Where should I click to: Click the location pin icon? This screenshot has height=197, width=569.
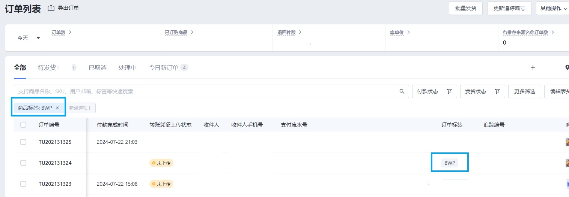pos(567,67)
